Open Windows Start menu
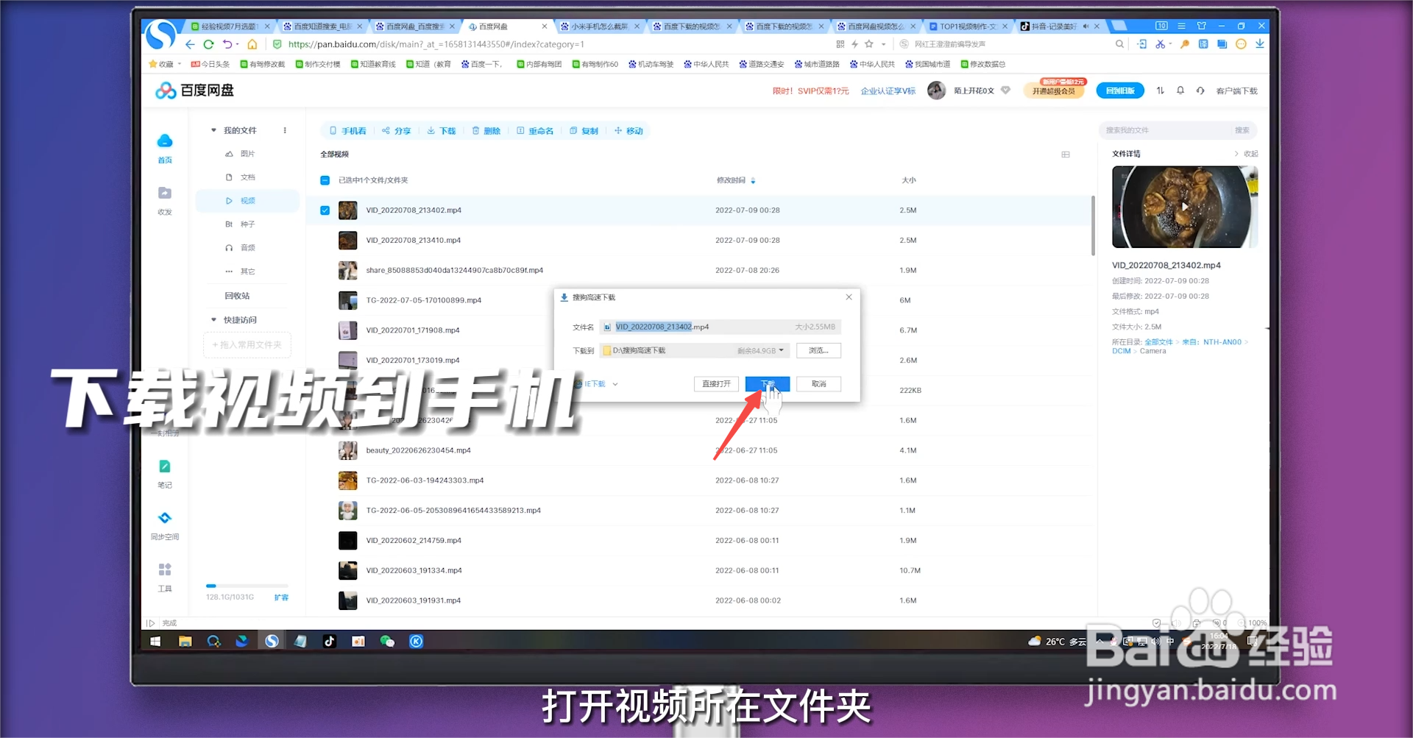This screenshot has height=738, width=1413. (x=155, y=642)
